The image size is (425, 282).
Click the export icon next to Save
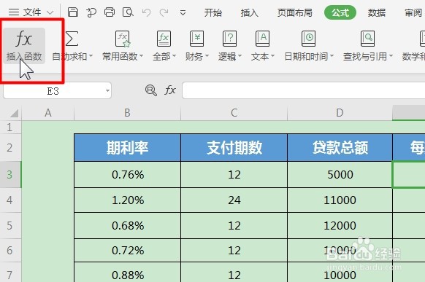(91, 12)
